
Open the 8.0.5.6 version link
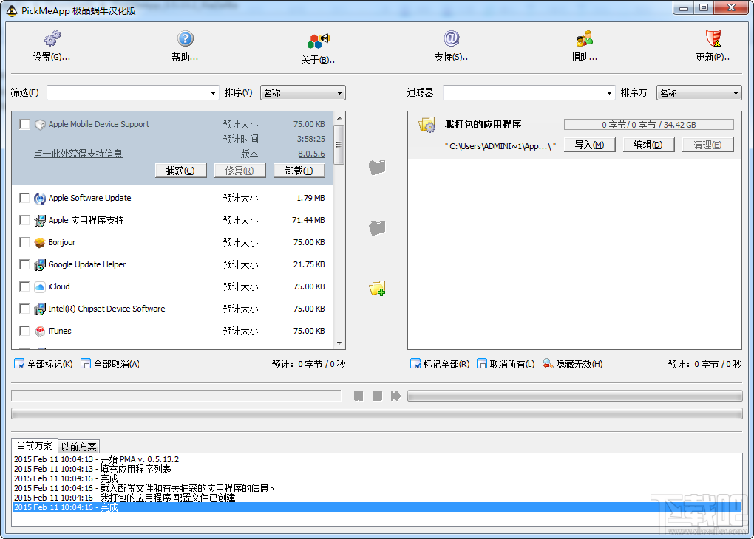(x=312, y=154)
